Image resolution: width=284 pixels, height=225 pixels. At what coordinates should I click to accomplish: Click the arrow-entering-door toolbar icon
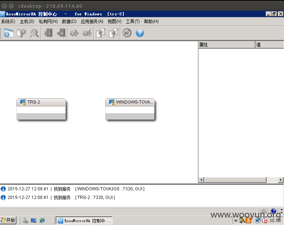48,33
